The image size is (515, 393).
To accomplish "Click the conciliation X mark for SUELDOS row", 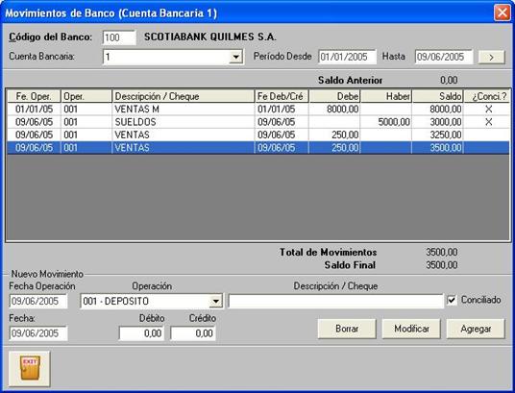I will [488, 122].
